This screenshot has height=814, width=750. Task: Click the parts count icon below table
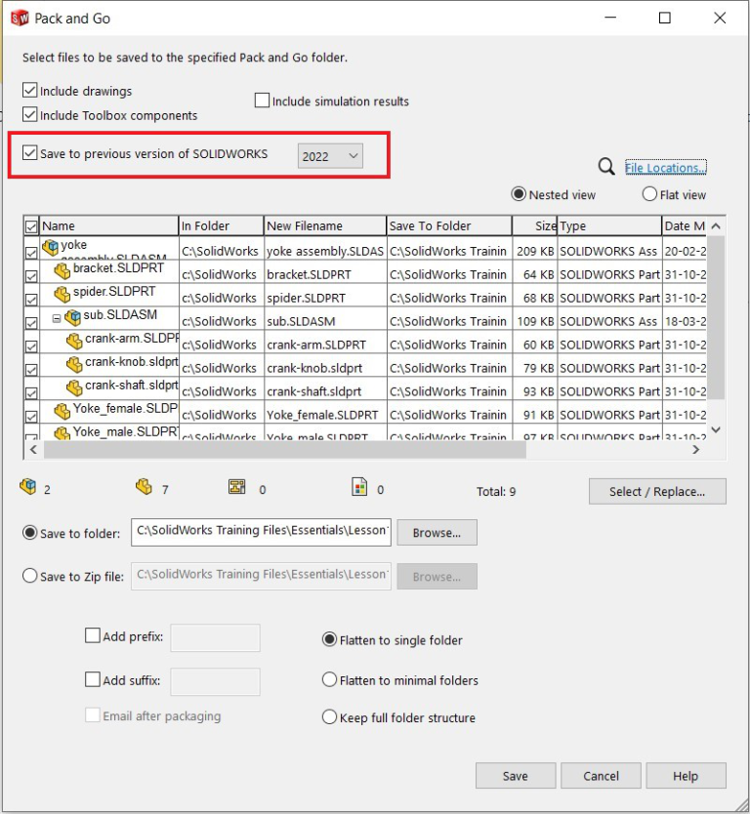[x=144, y=487]
